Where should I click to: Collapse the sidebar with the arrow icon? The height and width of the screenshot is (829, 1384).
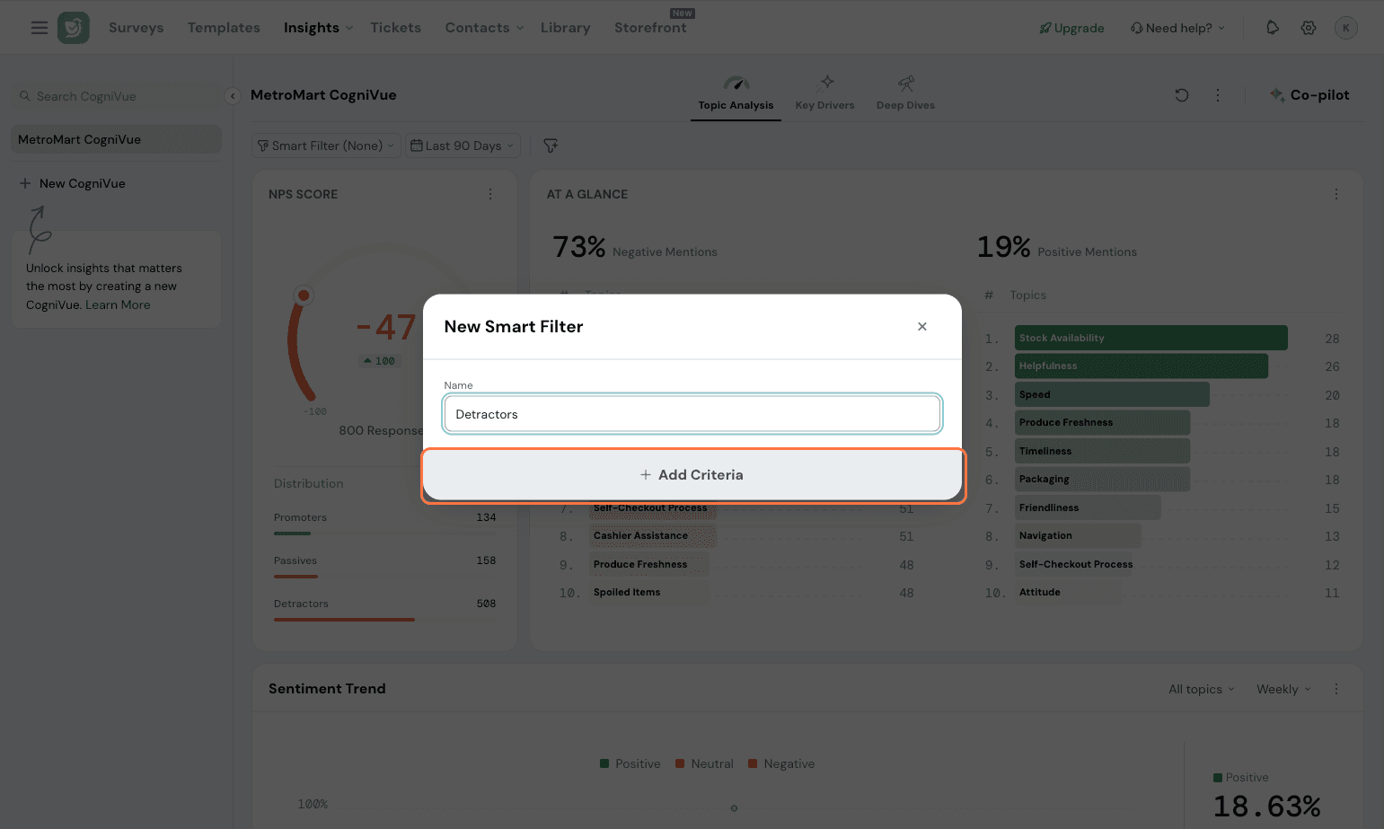[x=233, y=96]
